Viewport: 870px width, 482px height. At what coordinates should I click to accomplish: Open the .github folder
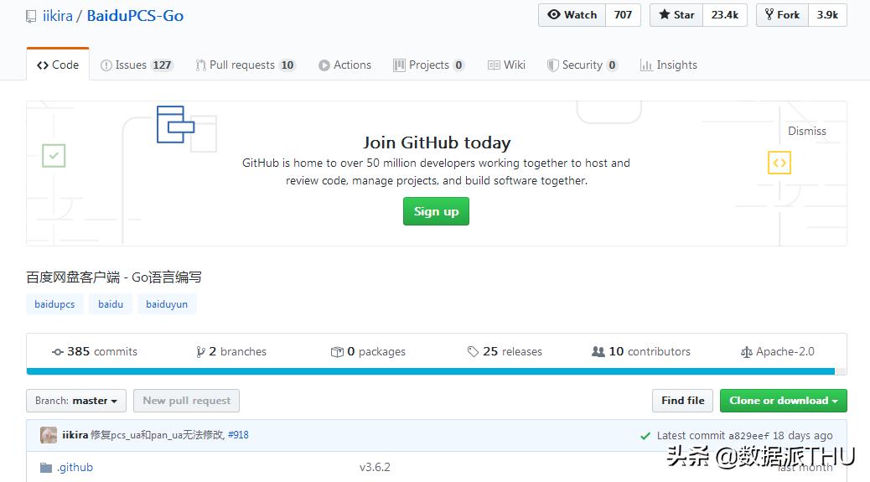point(75,467)
